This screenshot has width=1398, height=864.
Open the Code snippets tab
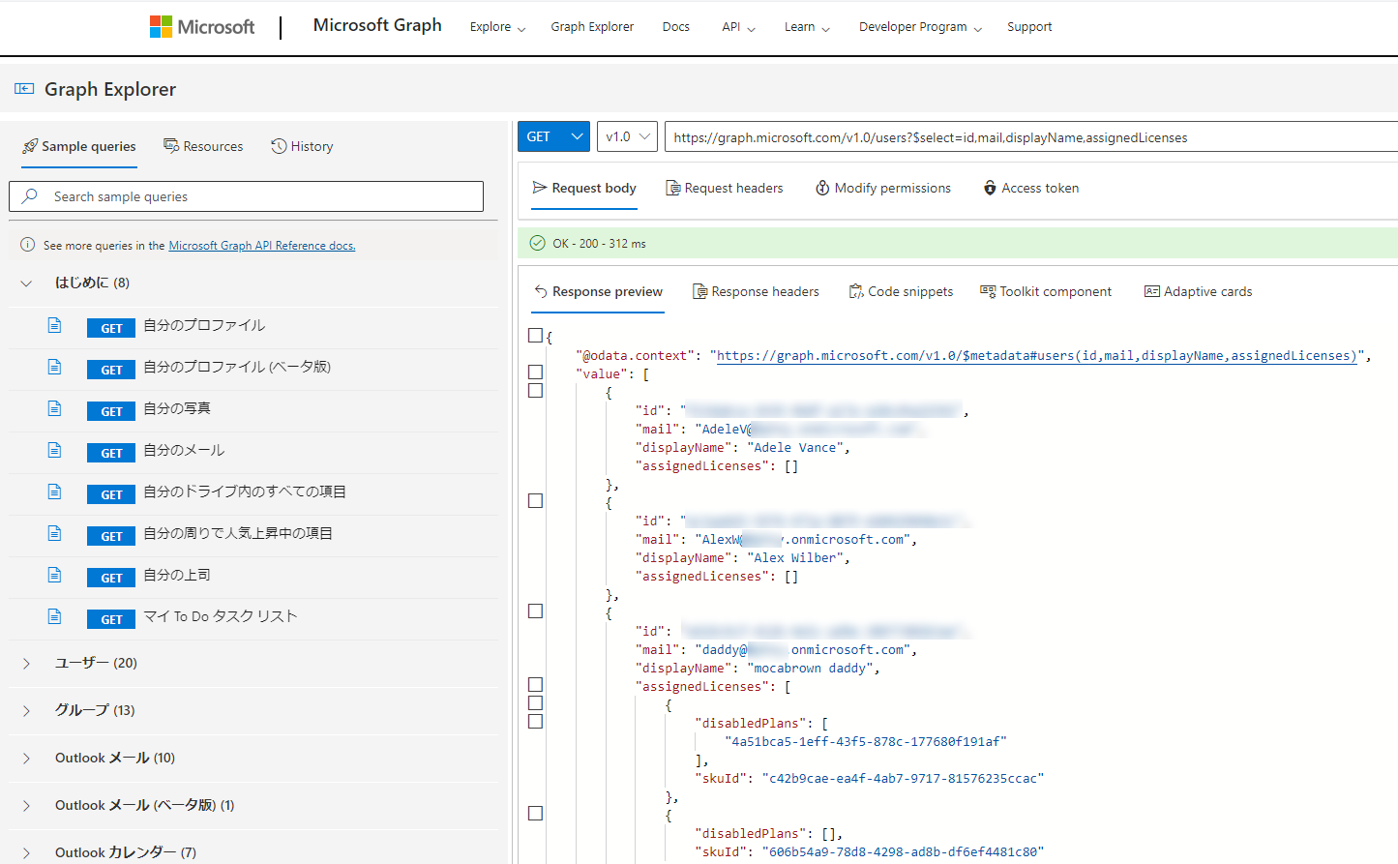pyautogui.click(x=901, y=291)
